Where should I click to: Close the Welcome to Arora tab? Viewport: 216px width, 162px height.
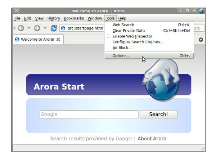[58, 39]
